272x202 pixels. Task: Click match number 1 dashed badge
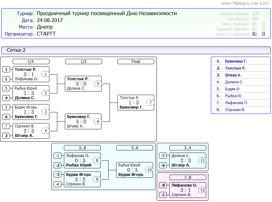click(46, 74)
